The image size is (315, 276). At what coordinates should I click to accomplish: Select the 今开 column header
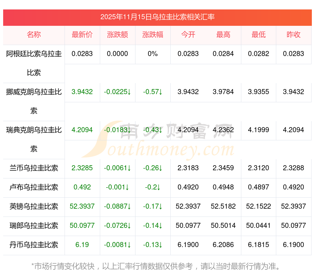(x=188, y=35)
